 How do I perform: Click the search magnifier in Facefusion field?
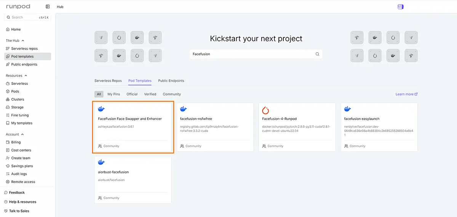click(317, 54)
